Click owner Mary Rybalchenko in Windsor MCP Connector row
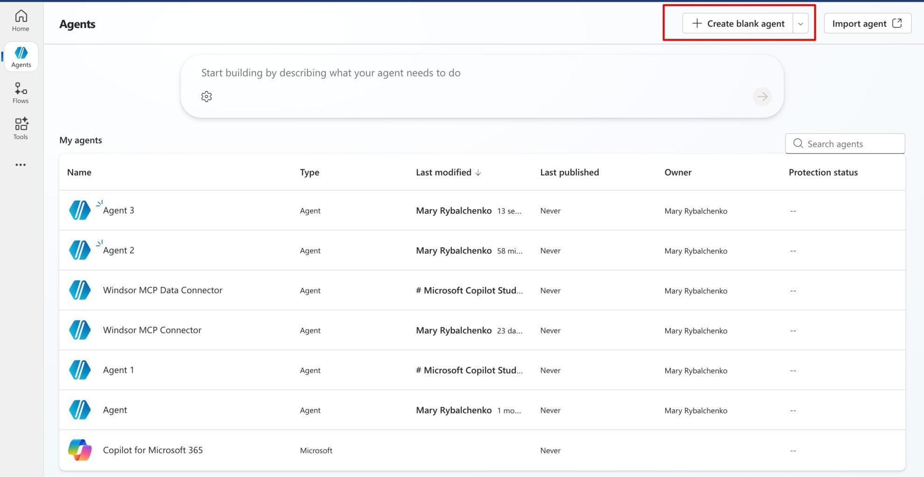Viewport: 924px width, 477px height. tap(696, 331)
